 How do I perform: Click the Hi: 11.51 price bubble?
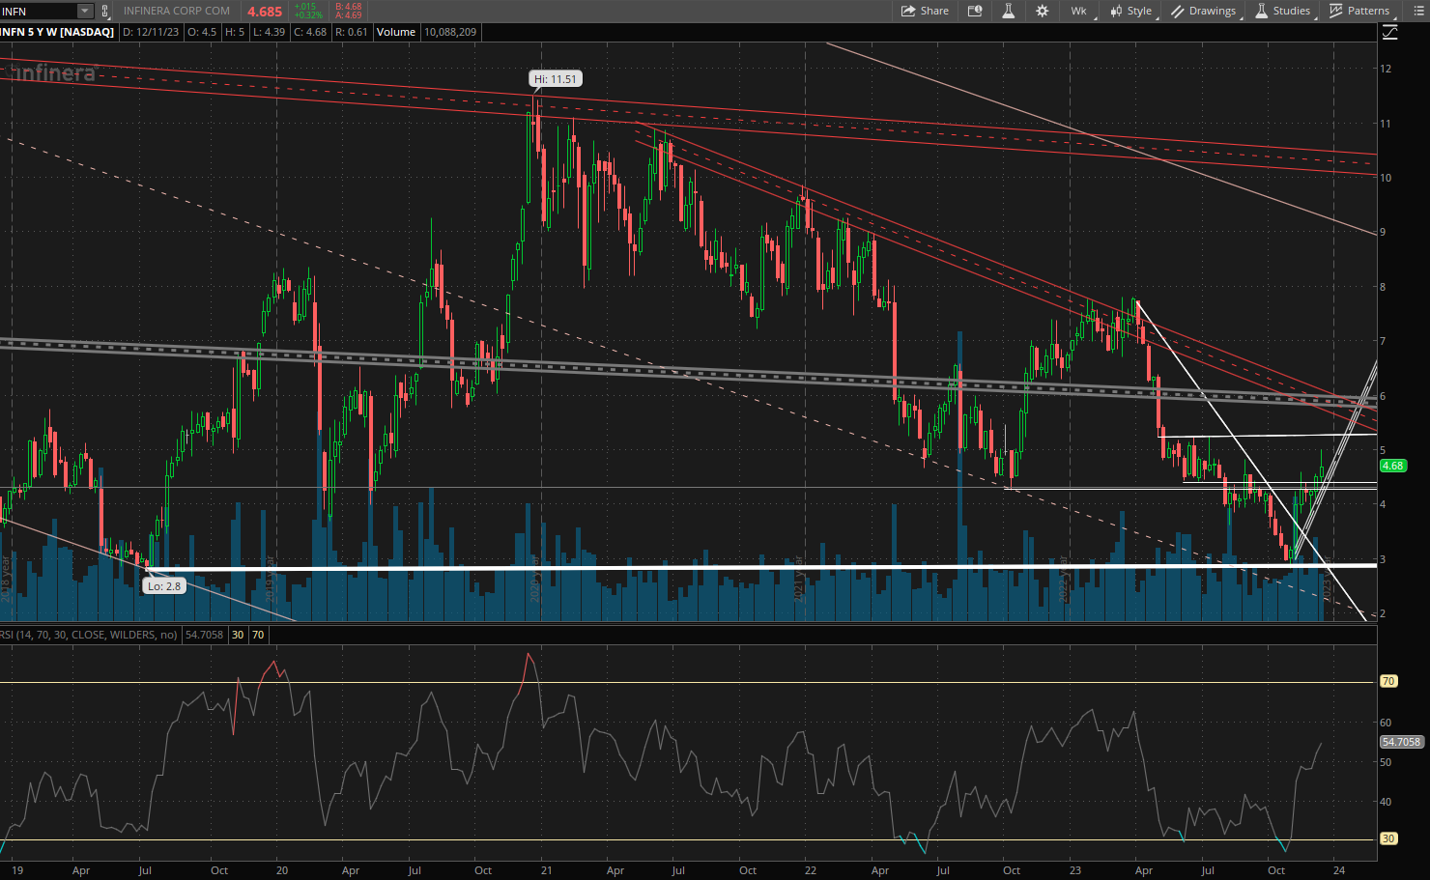(556, 79)
